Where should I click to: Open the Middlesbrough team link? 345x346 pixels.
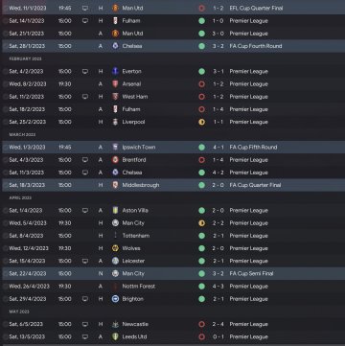141,185
